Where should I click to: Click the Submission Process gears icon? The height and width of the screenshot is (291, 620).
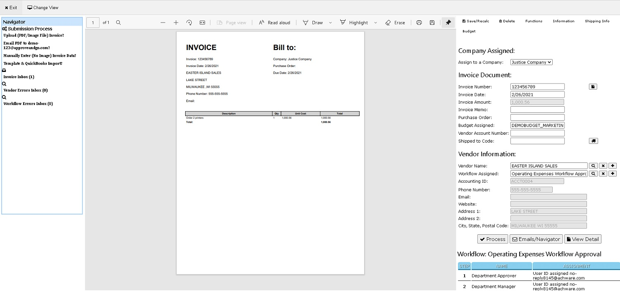click(5, 29)
